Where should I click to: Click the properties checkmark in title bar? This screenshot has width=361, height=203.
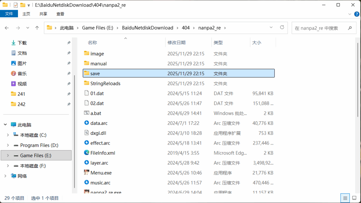tap(16, 5)
